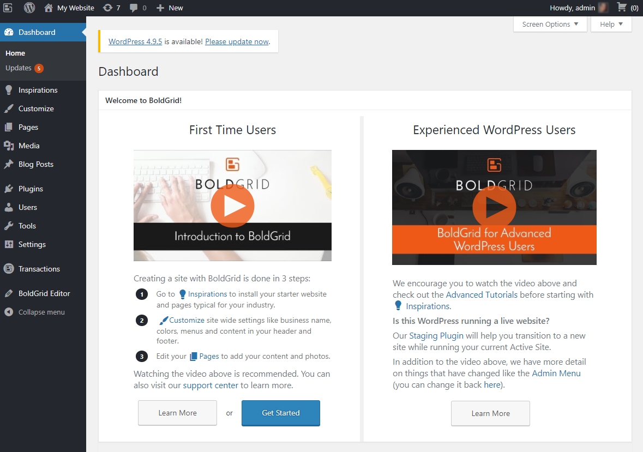Click the My Website site name

tap(75, 8)
